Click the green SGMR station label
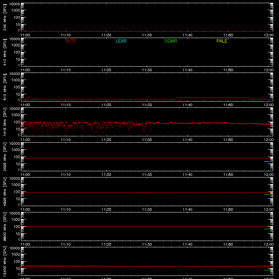Viewport: 279px width, 279px height. pyautogui.click(x=171, y=41)
